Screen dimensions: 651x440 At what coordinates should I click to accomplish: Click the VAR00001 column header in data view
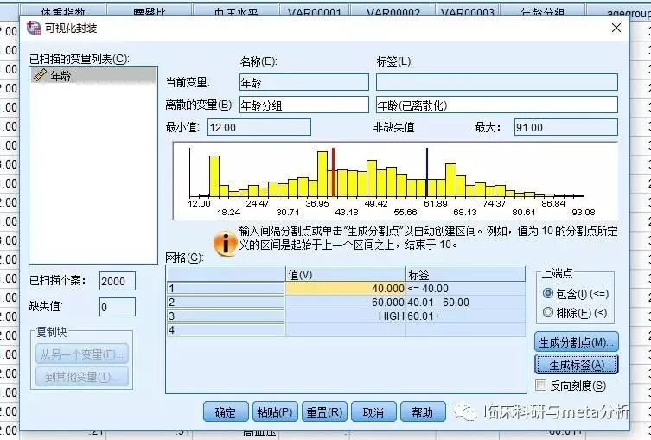[x=315, y=11]
